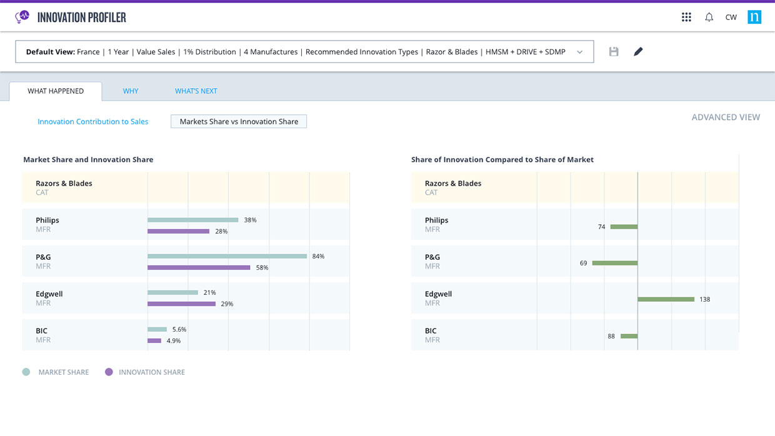Image resolution: width=775 pixels, height=436 pixels.
Task: Select Markets Share vs Innovation Share button
Action: point(239,122)
